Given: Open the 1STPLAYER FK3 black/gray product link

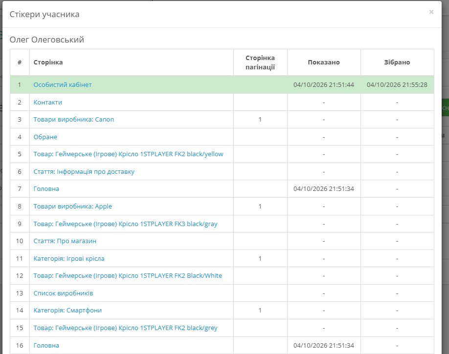Looking at the screenshot, I should click(125, 224).
